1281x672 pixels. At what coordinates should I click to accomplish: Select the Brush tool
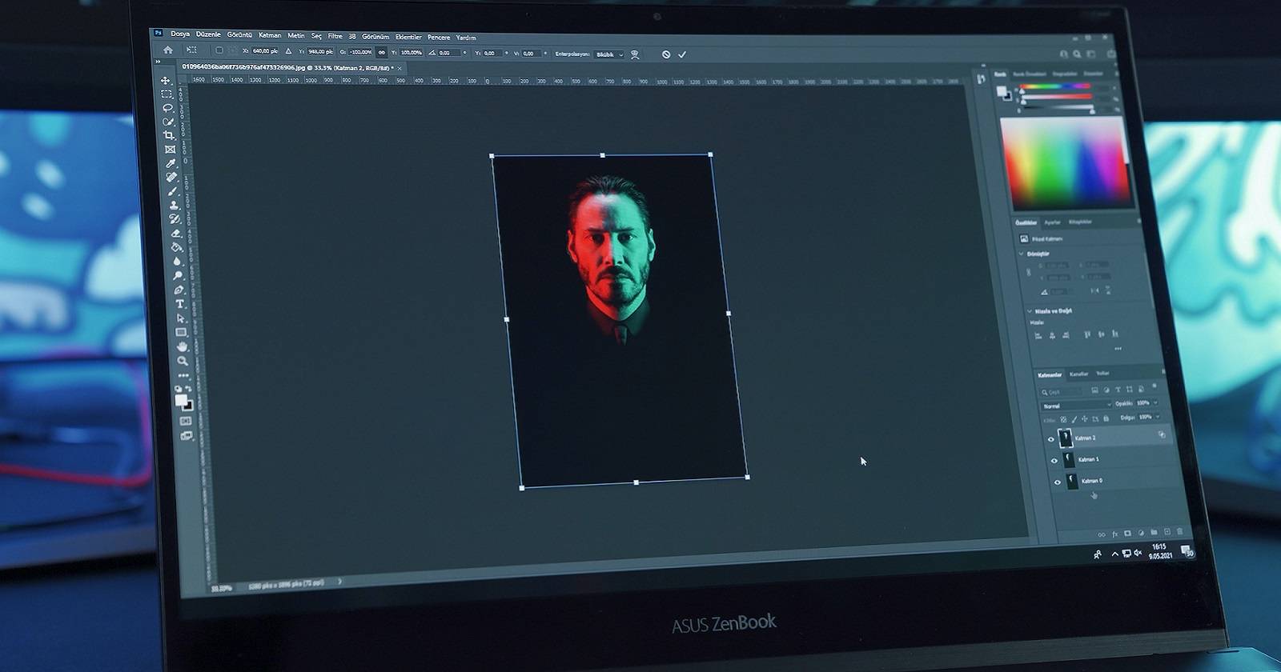coord(173,191)
